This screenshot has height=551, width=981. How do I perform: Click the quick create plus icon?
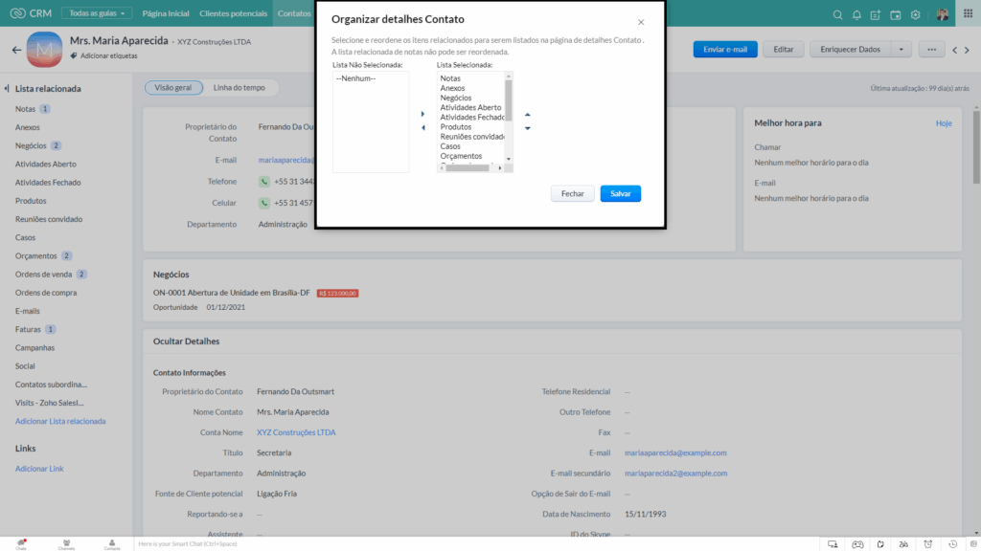pyautogui.click(x=876, y=14)
